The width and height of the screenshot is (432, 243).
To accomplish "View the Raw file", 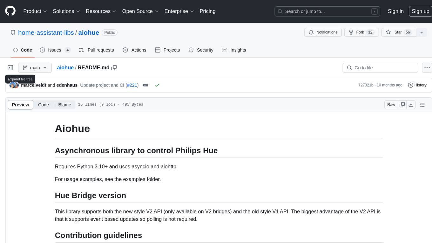I will tap(391, 105).
